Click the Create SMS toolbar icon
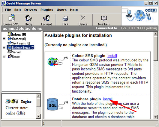 click(x=11, y=18)
